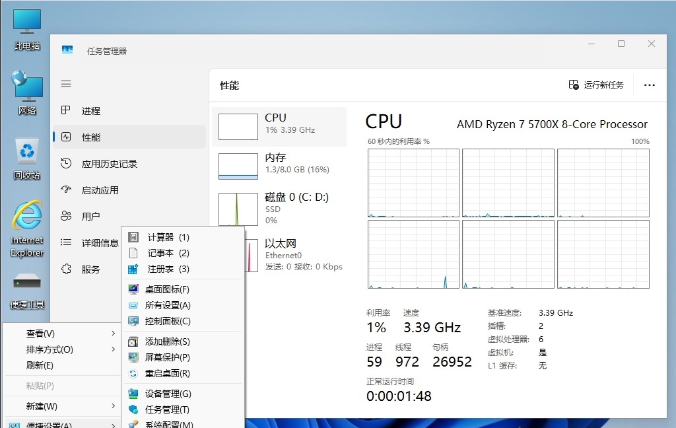
Task: Click the 60 秒内的利用率 % label
Action: pyautogui.click(x=398, y=141)
